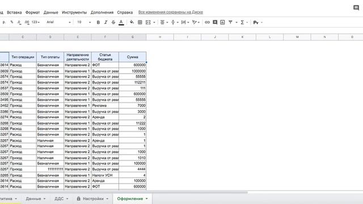Open the Дополнения menu
363x204 pixels.
point(102,12)
